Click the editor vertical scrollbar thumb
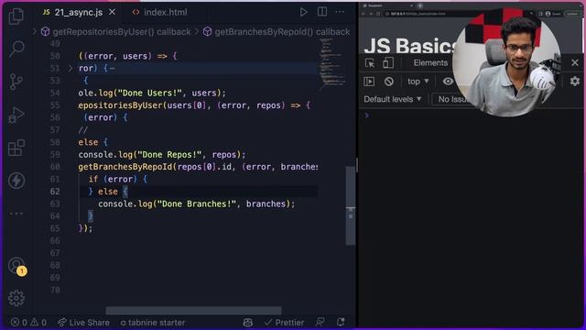 point(351,205)
